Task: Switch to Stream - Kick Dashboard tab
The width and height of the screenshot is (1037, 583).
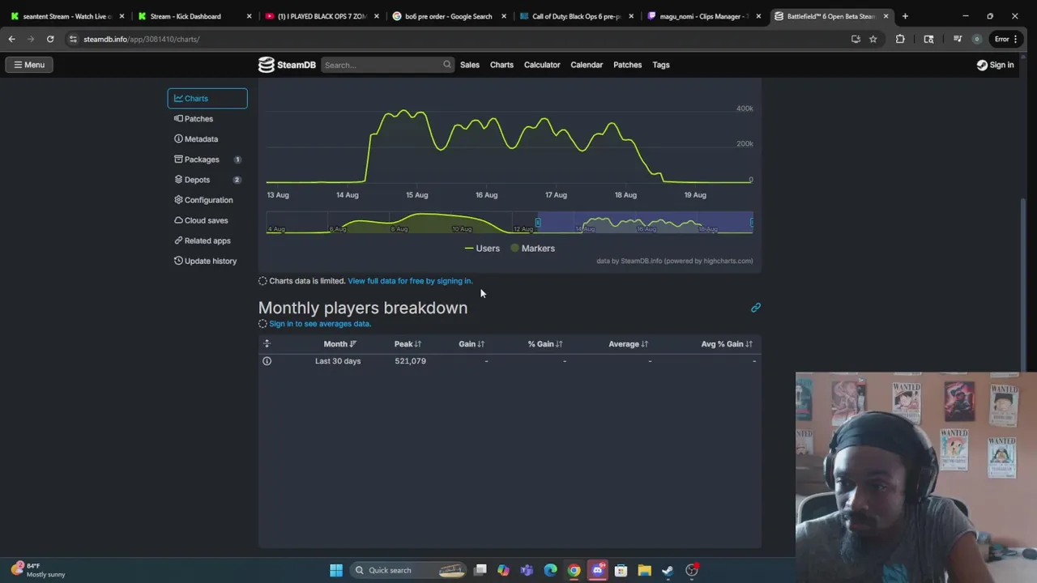Action: point(194,16)
